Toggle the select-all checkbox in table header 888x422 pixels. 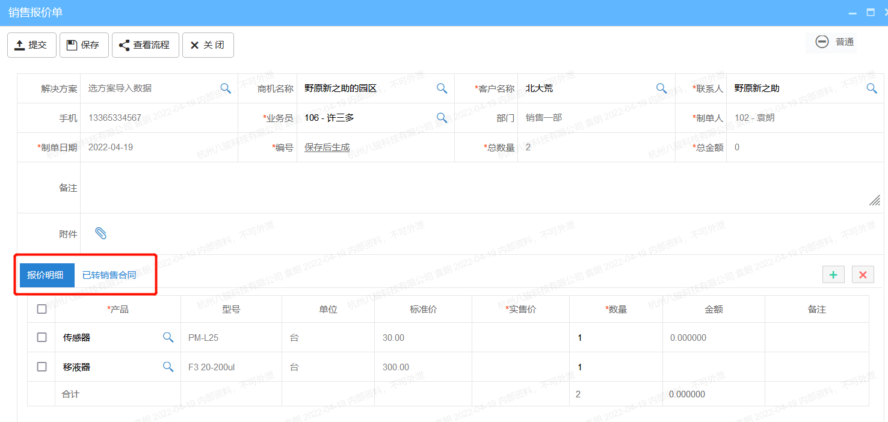click(x=42, y=308)
